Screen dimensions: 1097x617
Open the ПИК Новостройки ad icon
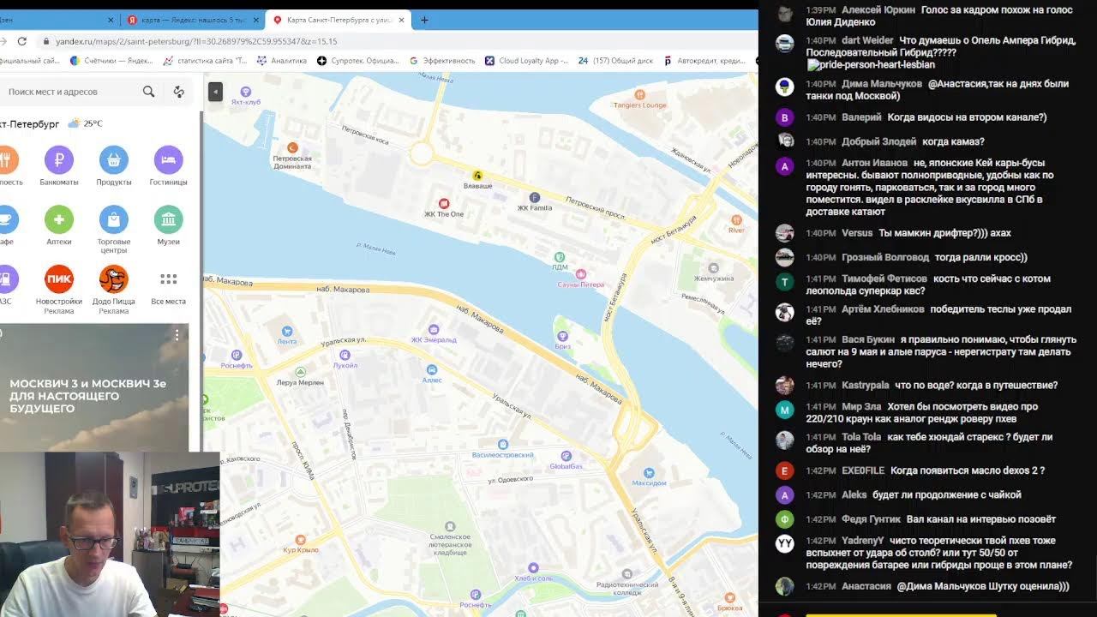(59, 279)
